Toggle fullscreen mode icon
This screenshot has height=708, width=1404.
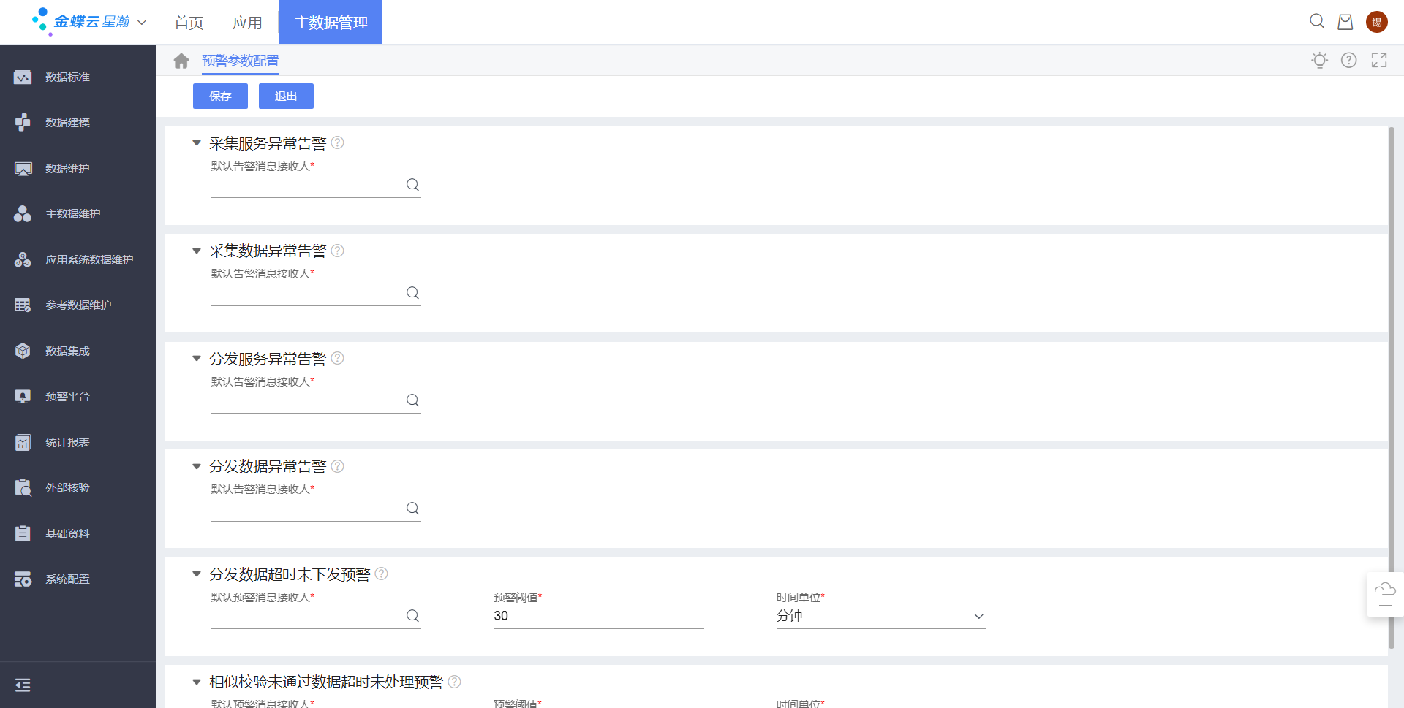pos(1379,60)
